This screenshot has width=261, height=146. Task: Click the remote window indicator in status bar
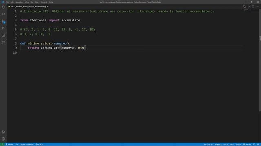[x=2, y=144]
